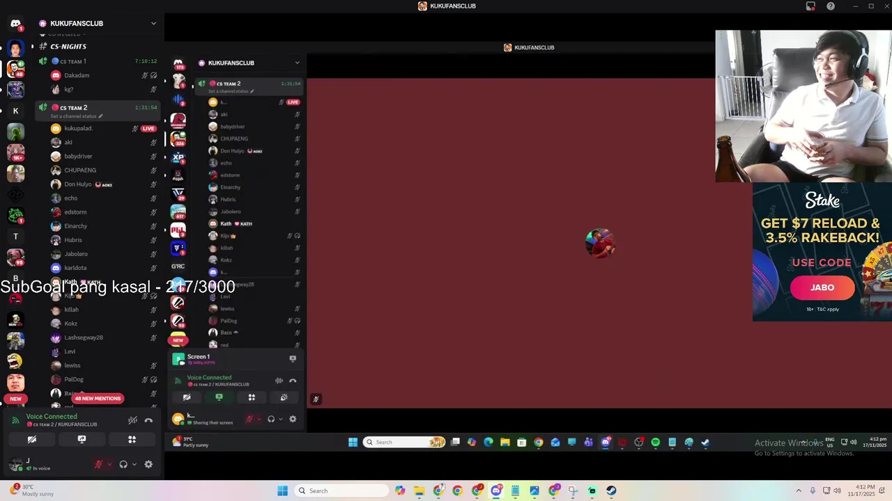Screen dimensions: 892x501
Task: Toggle noise suppression in the outer Voice Connected panel
Action: (132, 420)
